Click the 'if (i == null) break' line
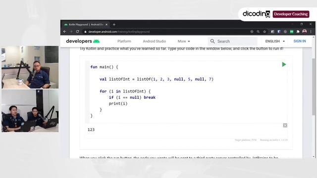Screen dimensions: 317x178 (x=132, y=97)
